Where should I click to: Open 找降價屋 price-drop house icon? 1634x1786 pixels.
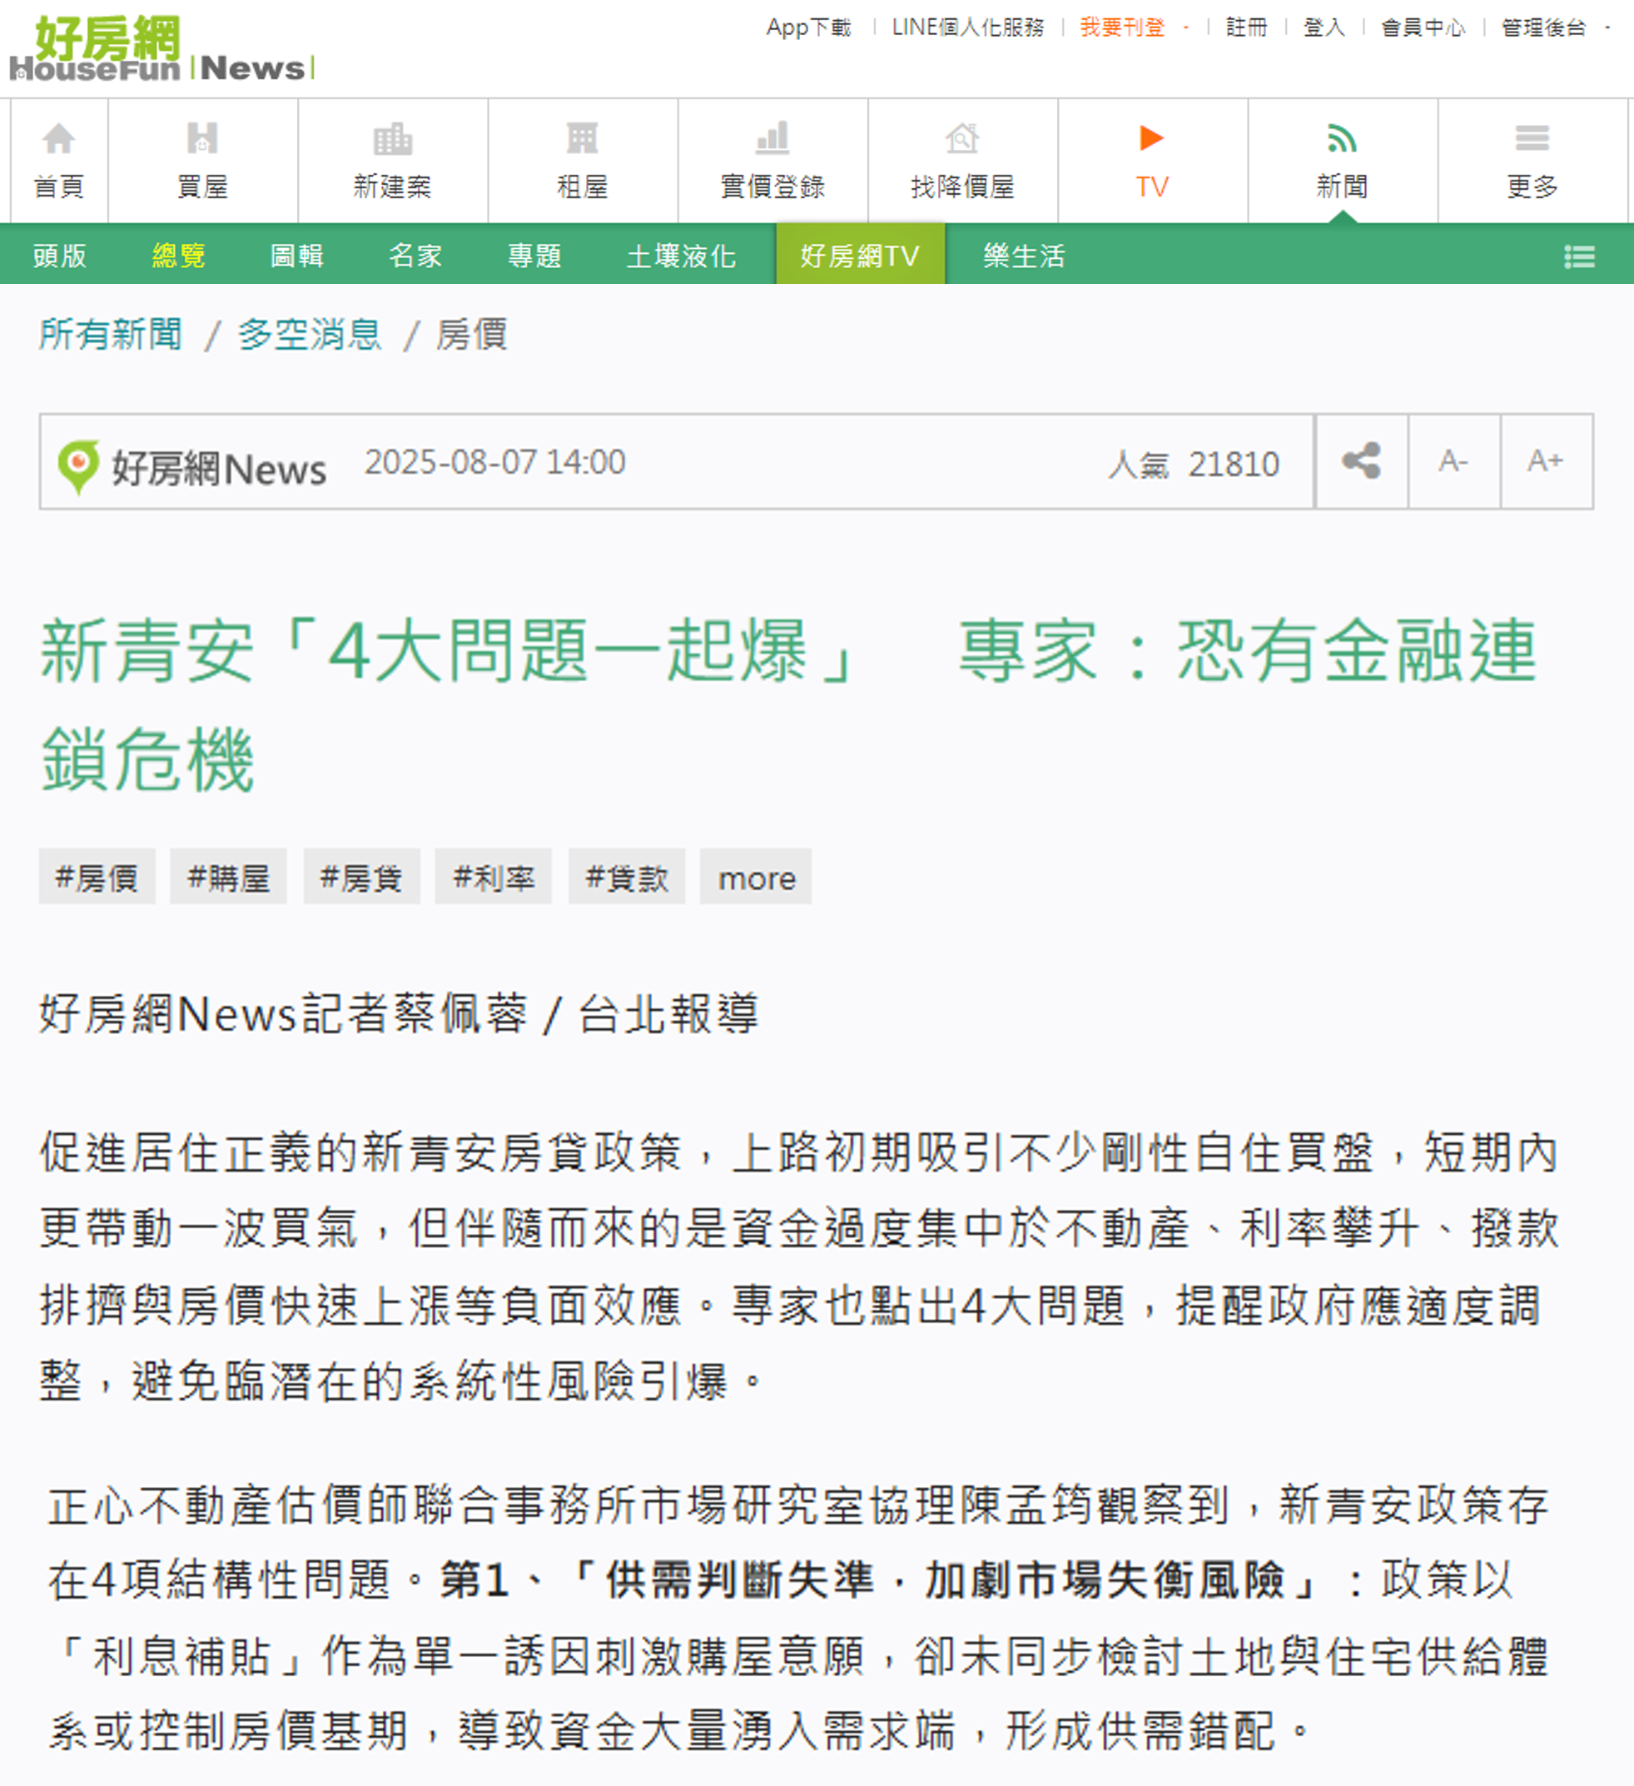(961, 138)
